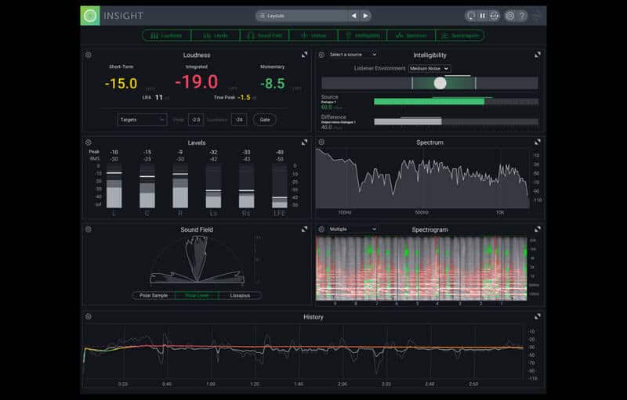Open Intelligibility panel settings gear

tap(321, 55)
